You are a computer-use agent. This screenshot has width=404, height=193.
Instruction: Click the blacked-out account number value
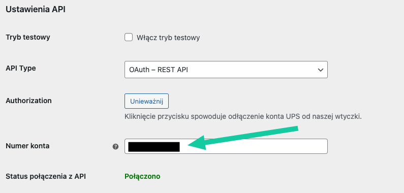154,147
